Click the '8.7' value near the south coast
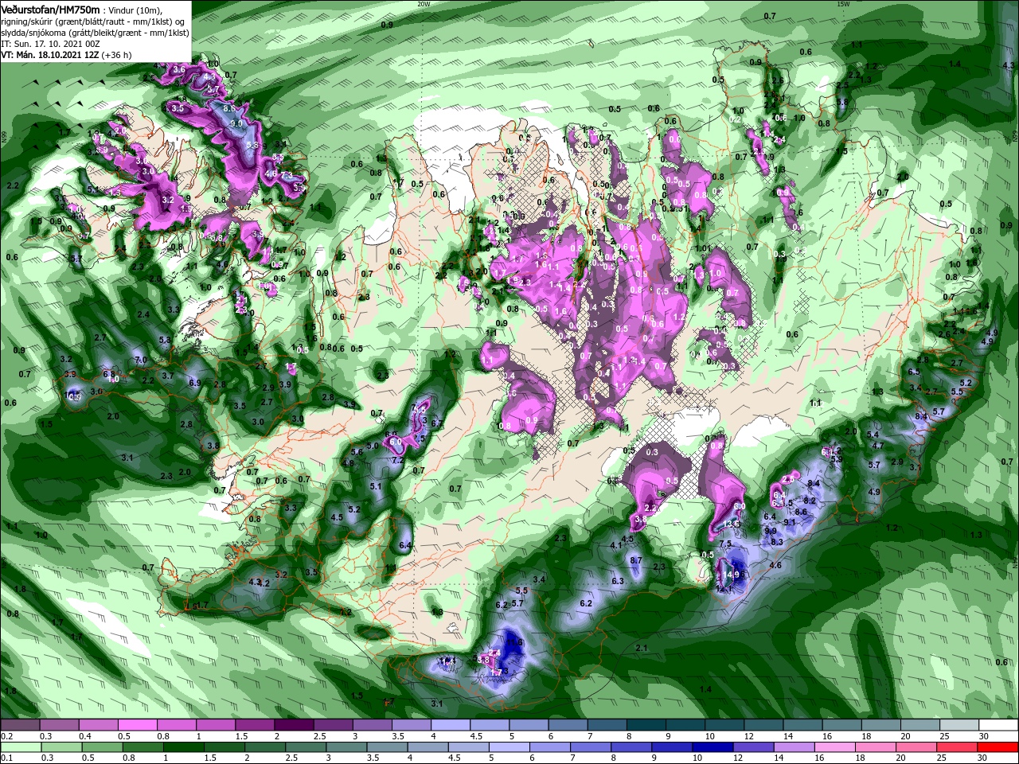 636,560
